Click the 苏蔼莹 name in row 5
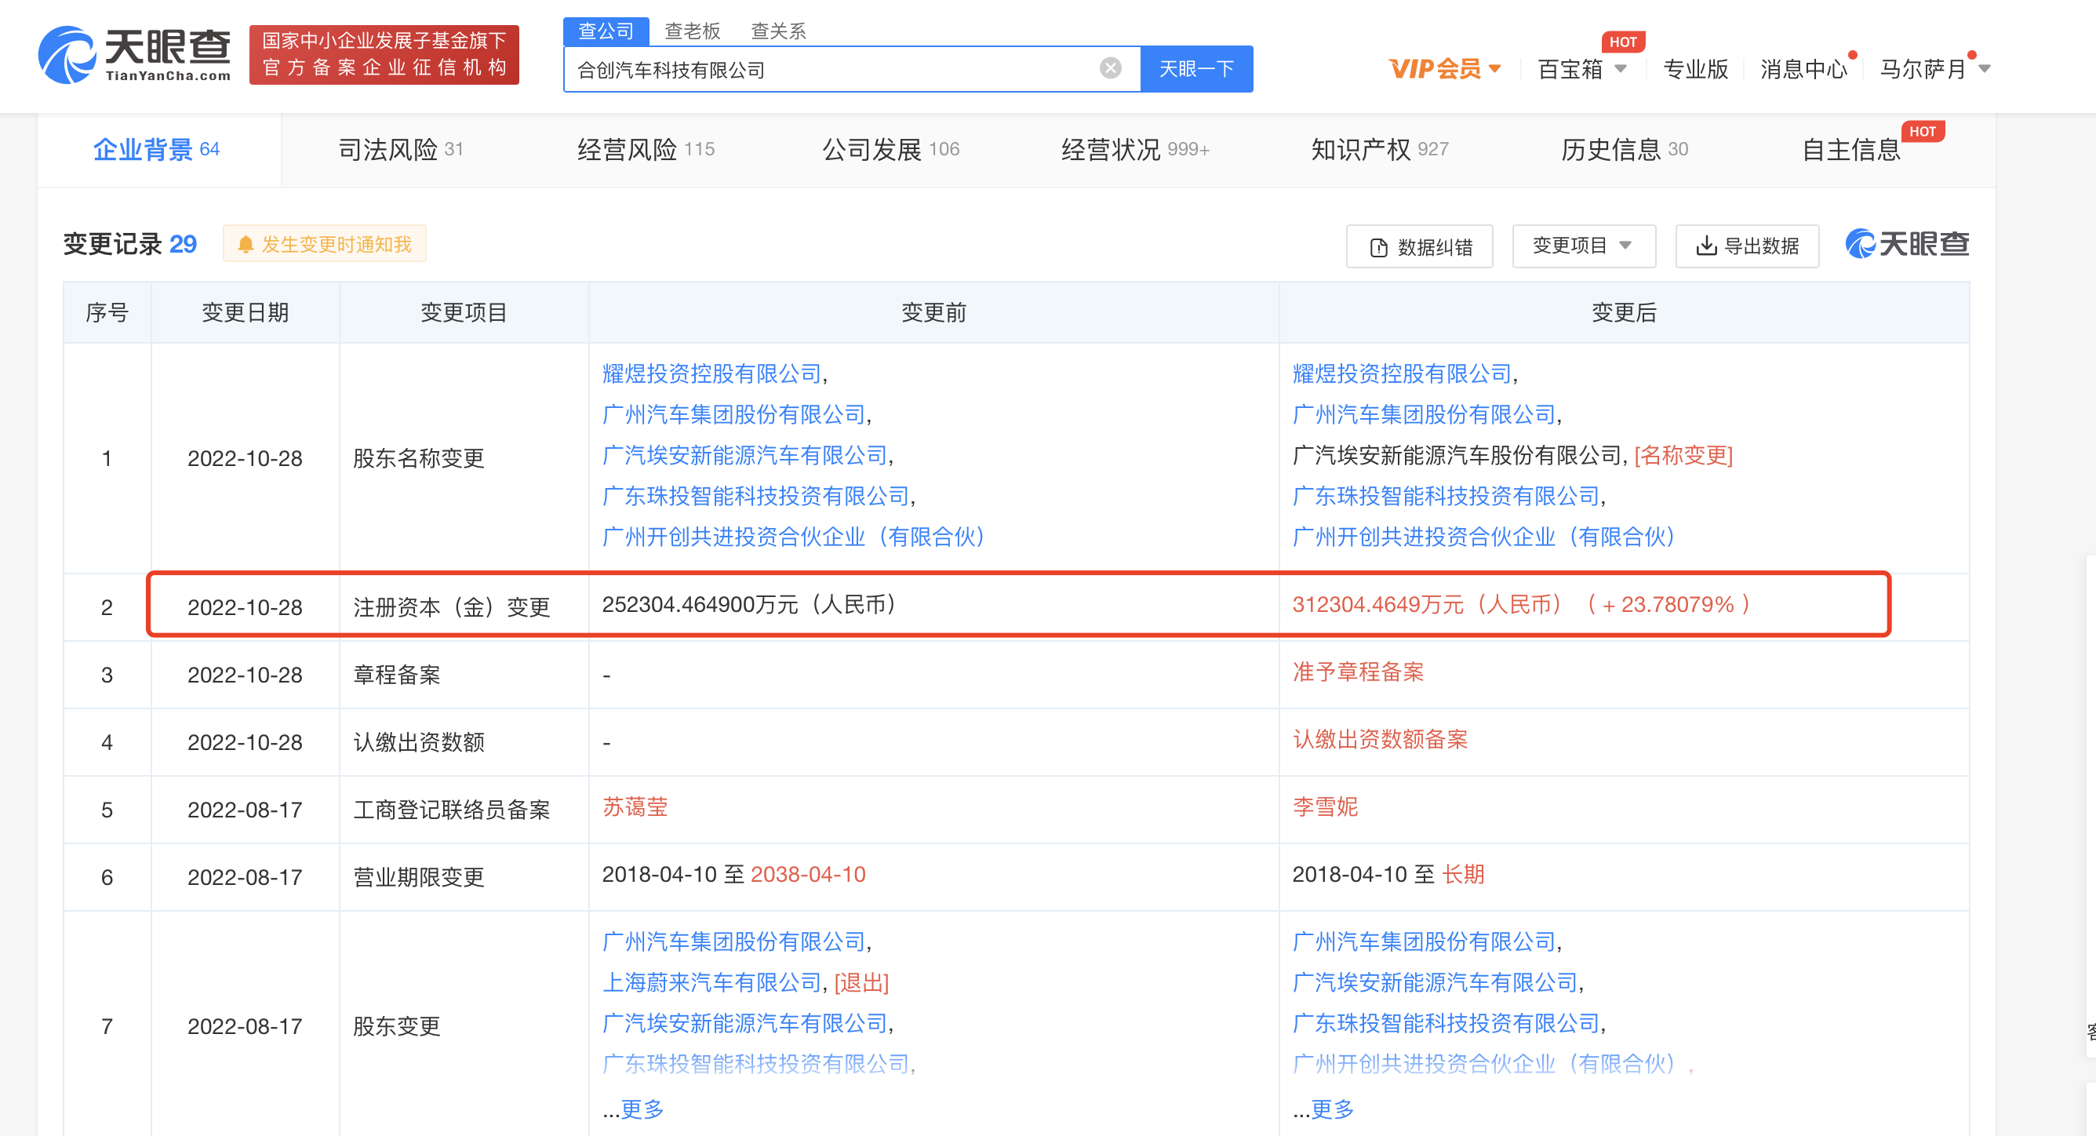 (x=635, y=806)
